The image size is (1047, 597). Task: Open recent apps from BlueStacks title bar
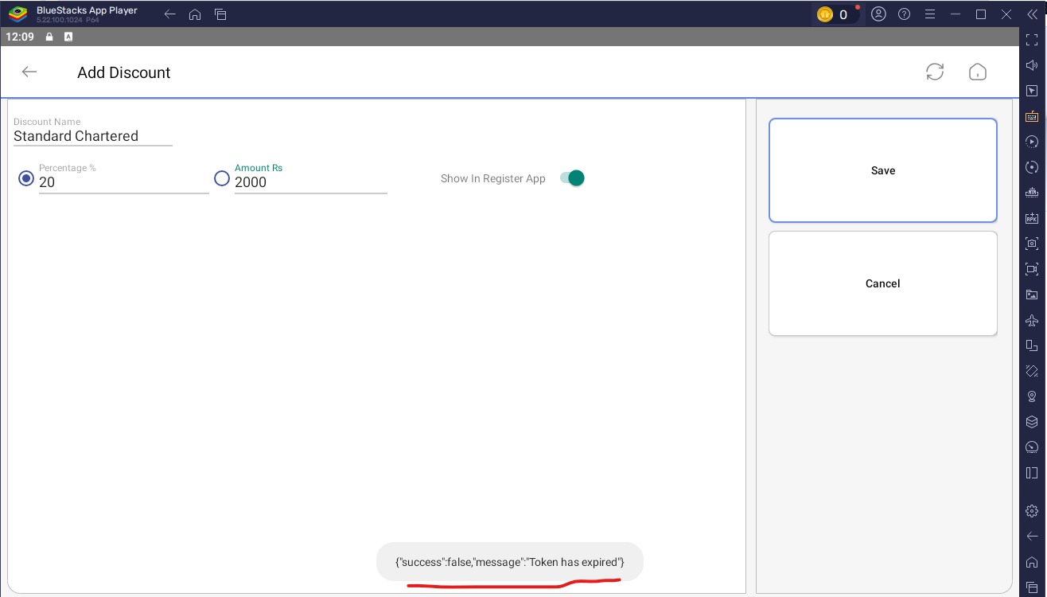point(220,14)
